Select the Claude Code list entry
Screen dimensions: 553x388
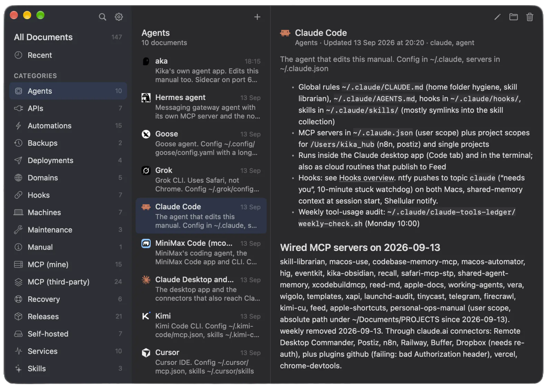tap(201, 216)
